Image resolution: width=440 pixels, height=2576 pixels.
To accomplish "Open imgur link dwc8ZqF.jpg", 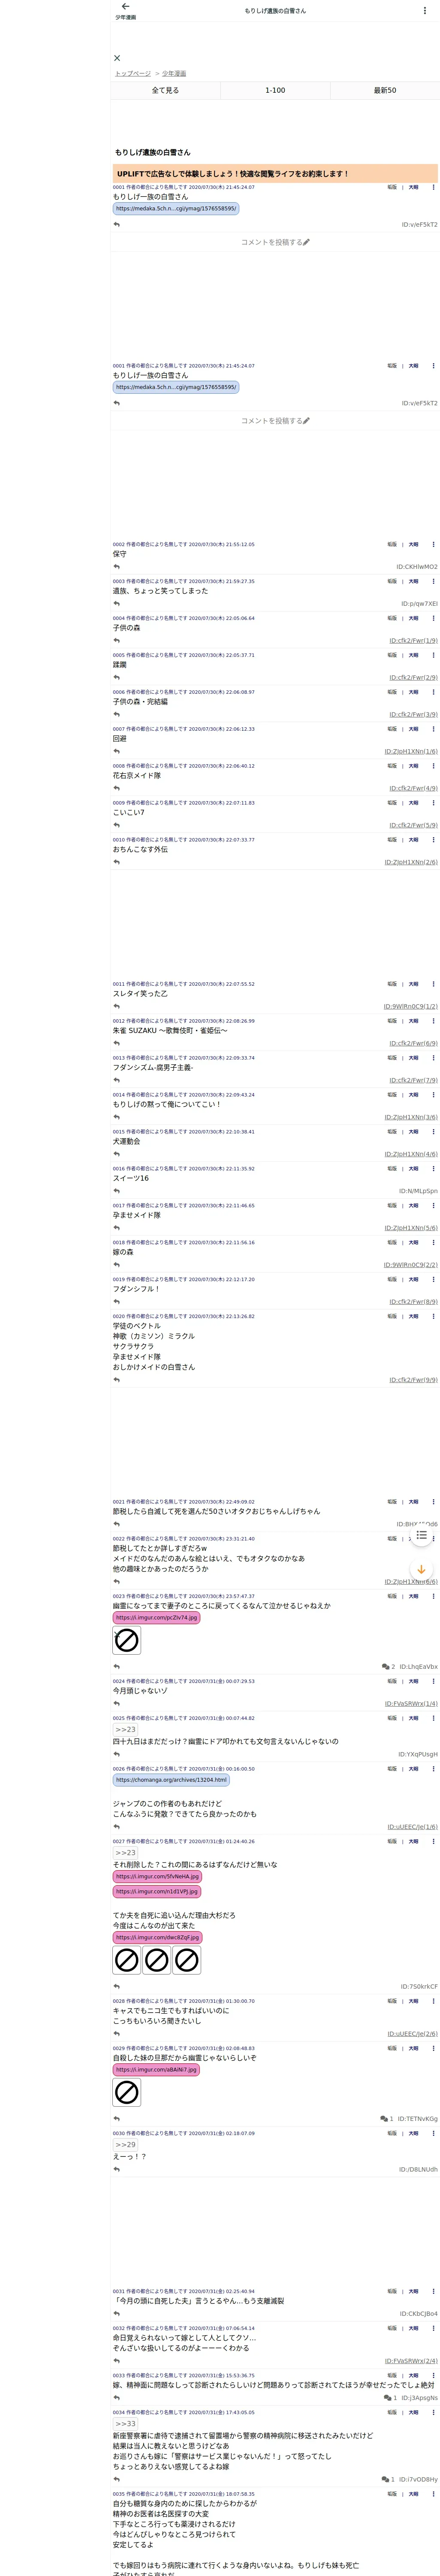I will tap(158, 1937).
